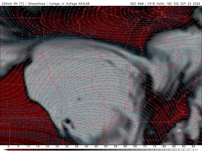Image resolution: width=202 pixels, height=151 pixels.
Task: Select the colorbar label "10"
Action: coord(28,146)
